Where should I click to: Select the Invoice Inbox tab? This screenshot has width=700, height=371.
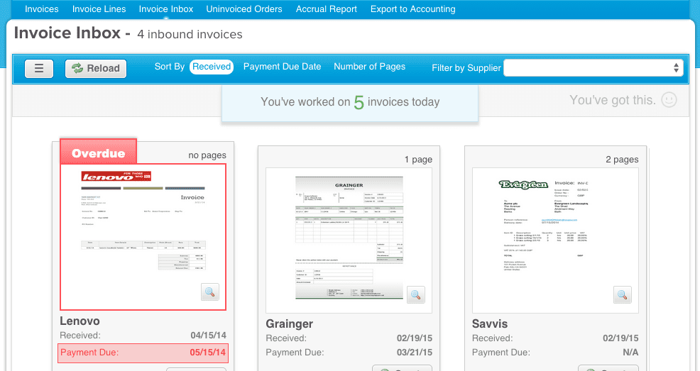(x=166, y=9)
